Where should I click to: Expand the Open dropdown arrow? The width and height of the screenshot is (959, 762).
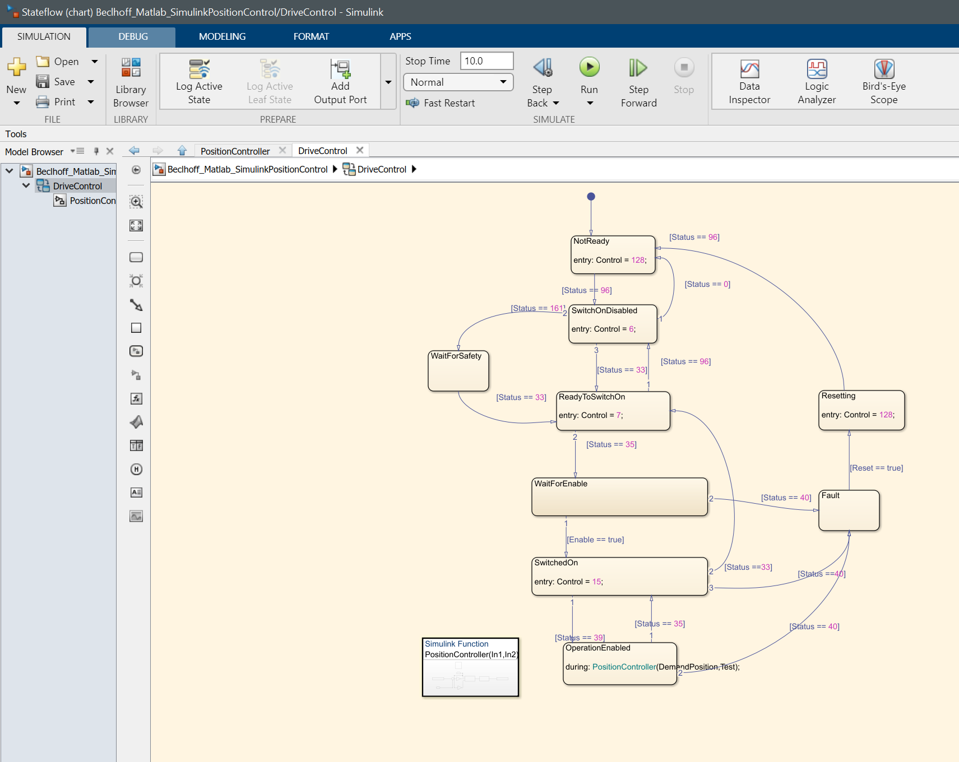pos(95,62)
